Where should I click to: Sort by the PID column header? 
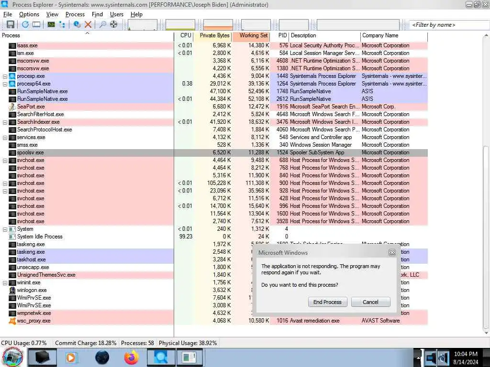point(279,35)
